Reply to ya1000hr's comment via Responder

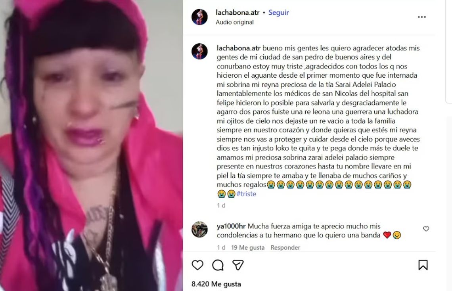click(x=285, y=247)
